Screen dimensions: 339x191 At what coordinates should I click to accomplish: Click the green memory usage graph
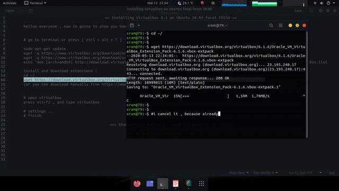click(264, 4)
